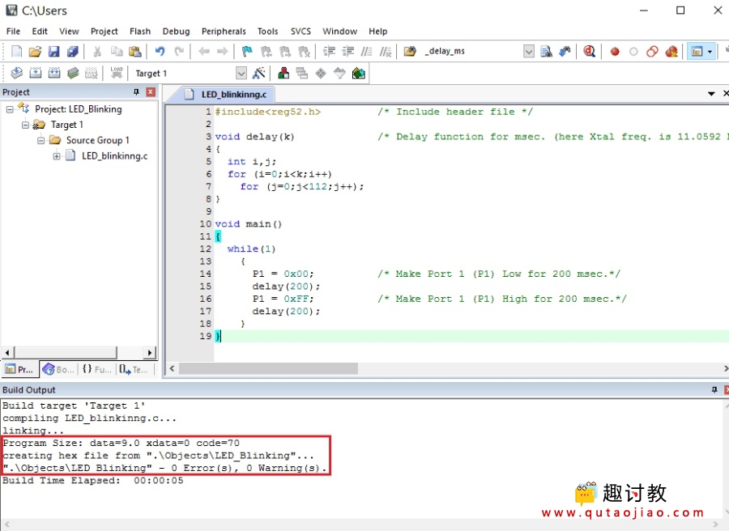Open the Debug menu
729x531 pixels.
tap(177, 31)
